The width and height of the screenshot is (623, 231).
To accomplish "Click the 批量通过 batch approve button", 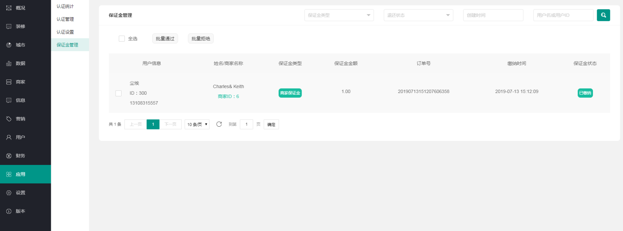I will click(165, 39).
